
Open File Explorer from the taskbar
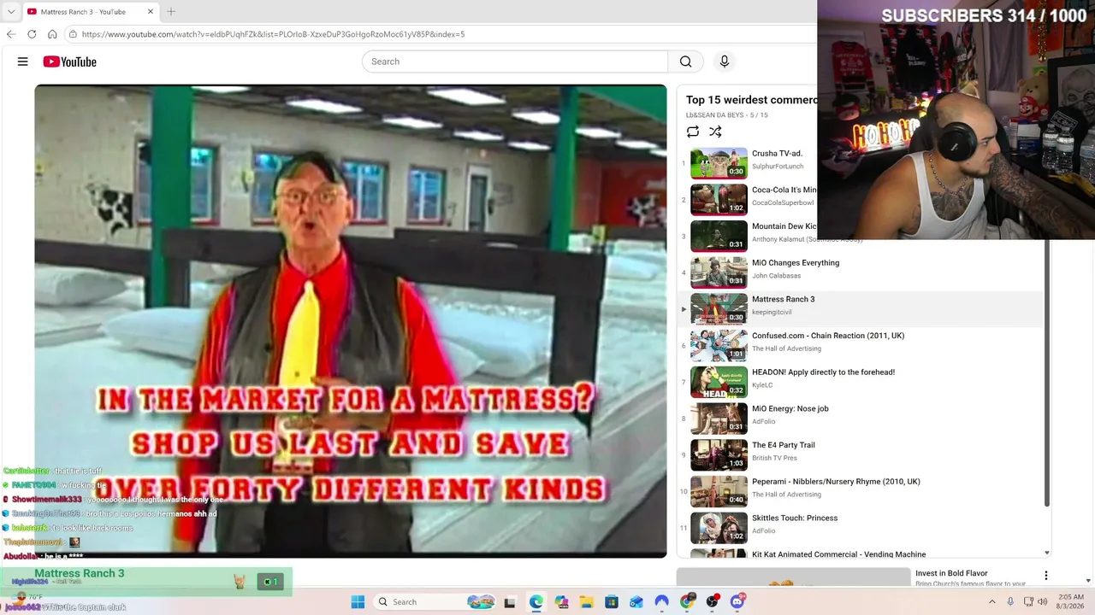coord(586,602)
